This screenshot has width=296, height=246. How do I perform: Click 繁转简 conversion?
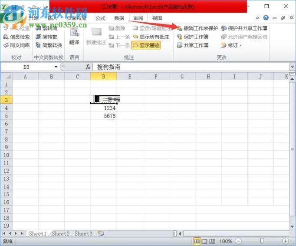(x=46, y=28)
